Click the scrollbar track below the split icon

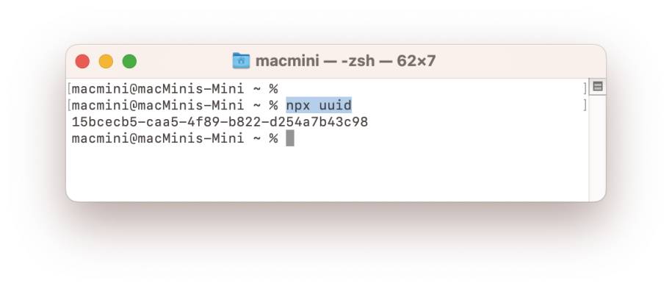(597, 148)
